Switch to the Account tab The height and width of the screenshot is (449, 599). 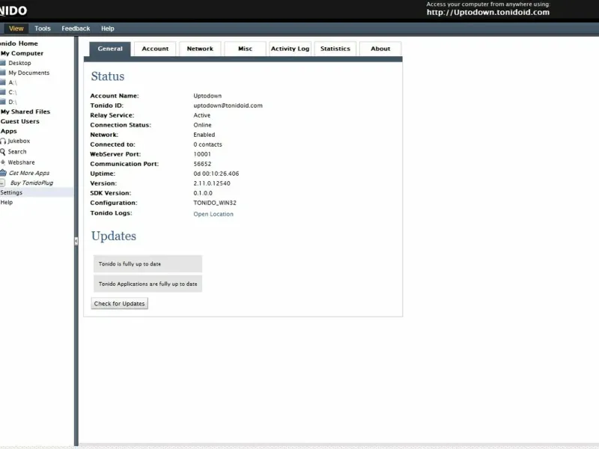(x=155, y=49)
